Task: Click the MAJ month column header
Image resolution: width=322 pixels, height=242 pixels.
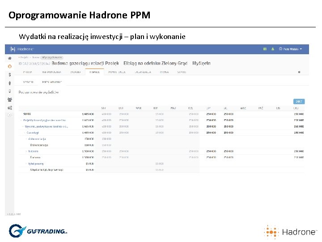Action: pyautogui.click(x=173, y=108)
